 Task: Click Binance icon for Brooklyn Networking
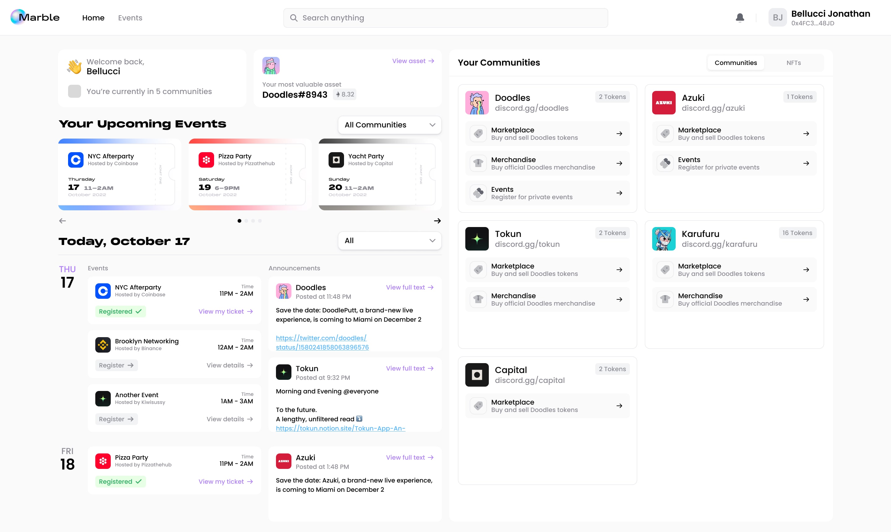click(x=103, y=345)
